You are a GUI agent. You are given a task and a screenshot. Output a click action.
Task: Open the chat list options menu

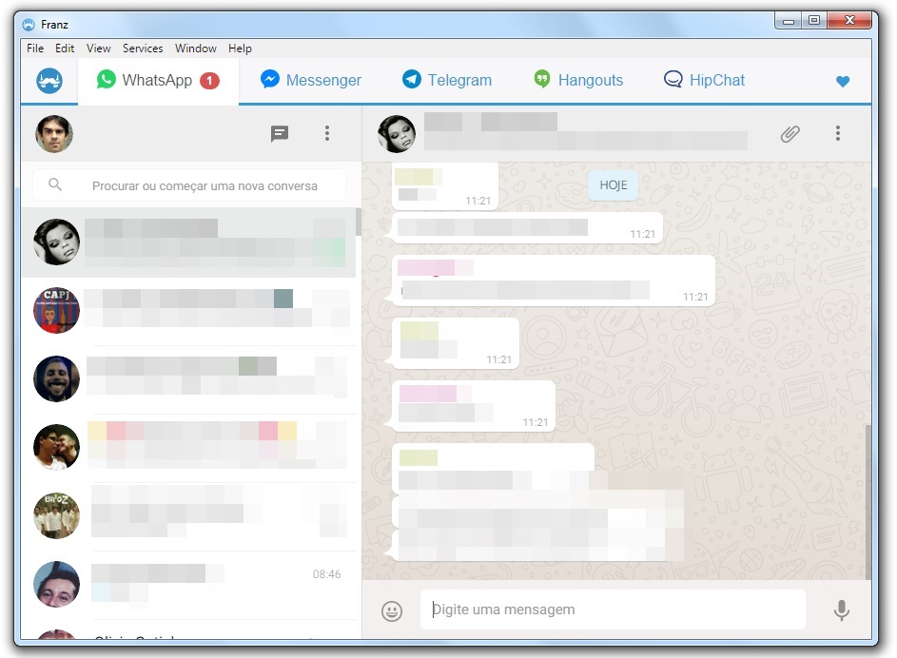[327, 133]
